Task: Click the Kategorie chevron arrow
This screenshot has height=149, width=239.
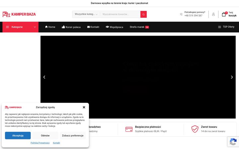Action: point(35,27)
